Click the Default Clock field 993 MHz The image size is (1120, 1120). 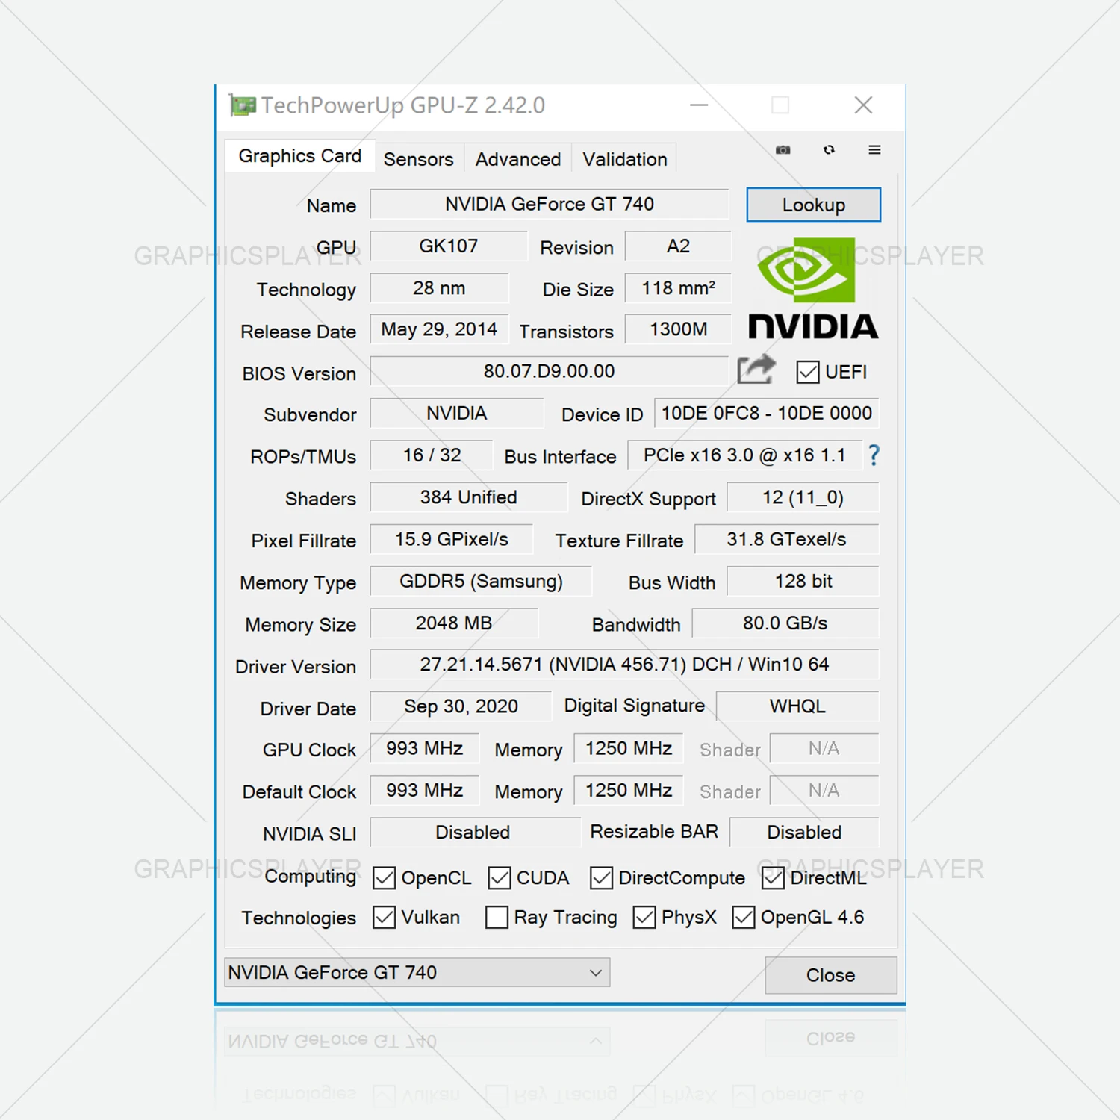coord(424,790)
